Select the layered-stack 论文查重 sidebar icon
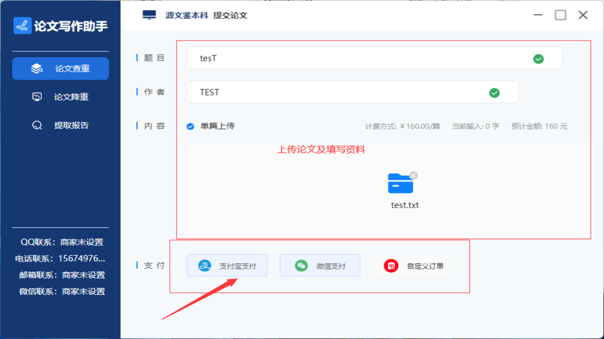604x339 pixels. tap(36, 68)
